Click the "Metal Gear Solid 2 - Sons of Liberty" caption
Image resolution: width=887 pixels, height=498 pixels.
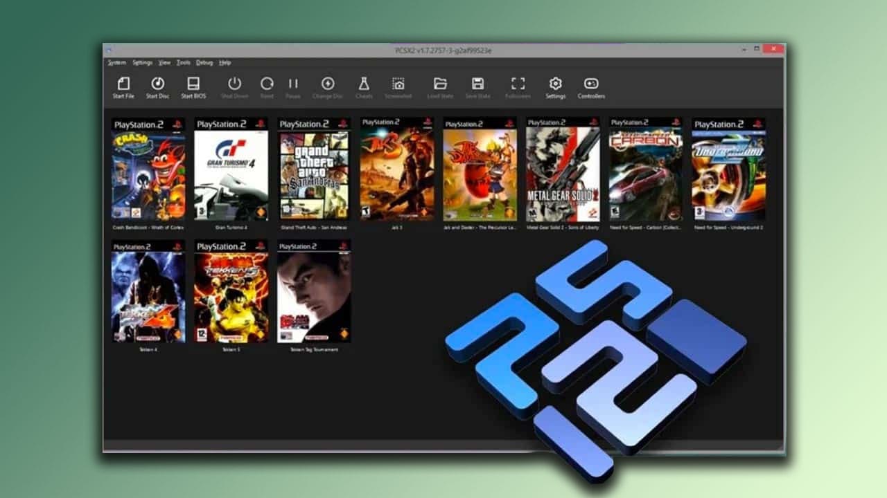pos(563,228)
